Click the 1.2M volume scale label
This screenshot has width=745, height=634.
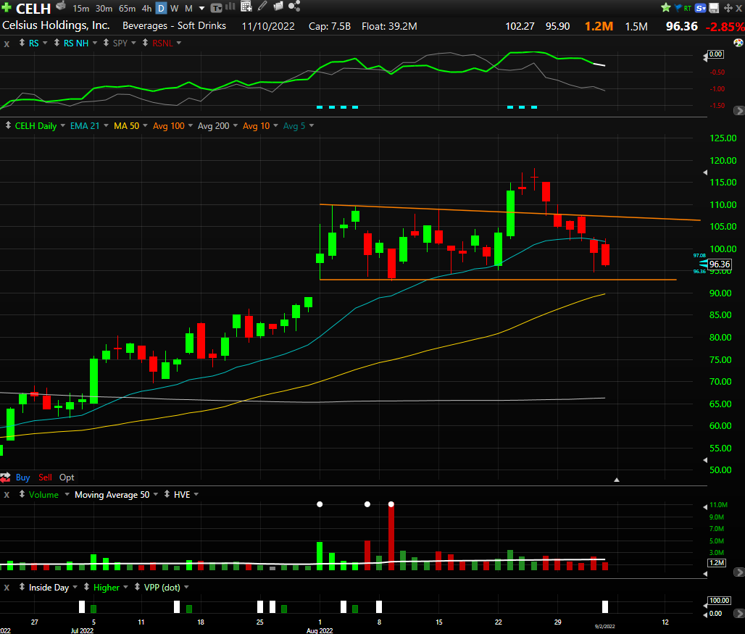click(717, 563)
